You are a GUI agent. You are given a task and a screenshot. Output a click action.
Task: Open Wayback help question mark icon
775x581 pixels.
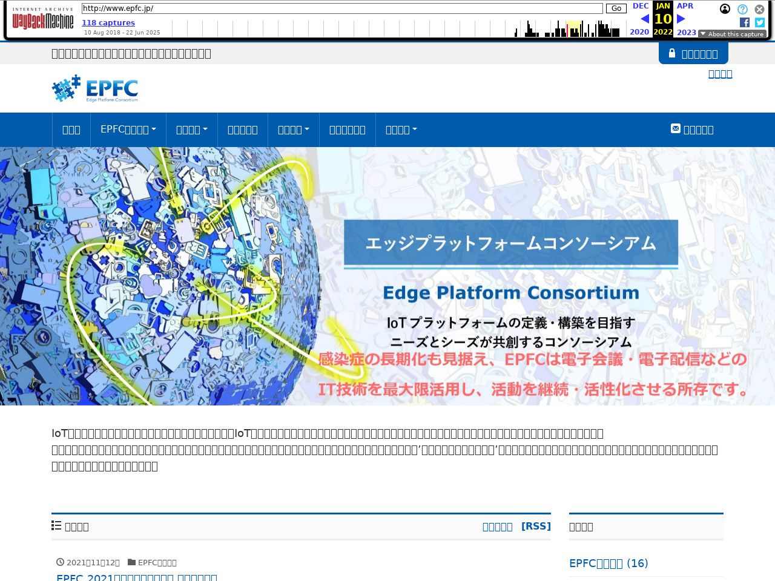pyautogui.click(x=742, y=9)
